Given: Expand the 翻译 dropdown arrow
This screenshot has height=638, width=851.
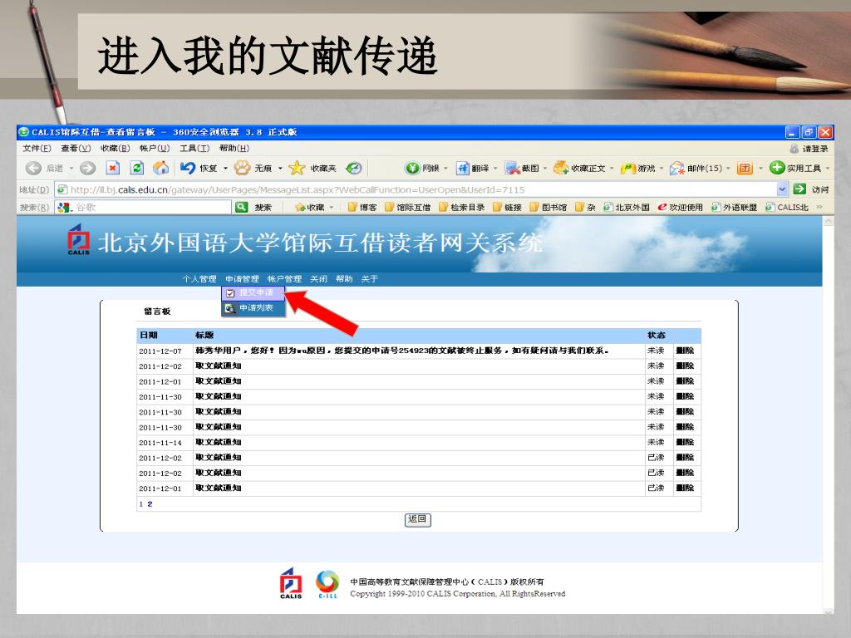Looking at the screenshot, I should (x=495, y=168).
